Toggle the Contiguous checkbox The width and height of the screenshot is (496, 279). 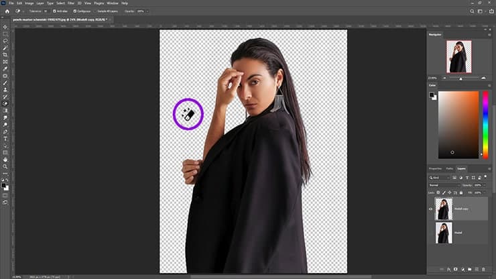pyautogui.click(x=75, y=11)
